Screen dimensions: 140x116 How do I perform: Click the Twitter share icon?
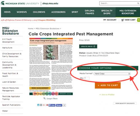(x=38, y=105)
